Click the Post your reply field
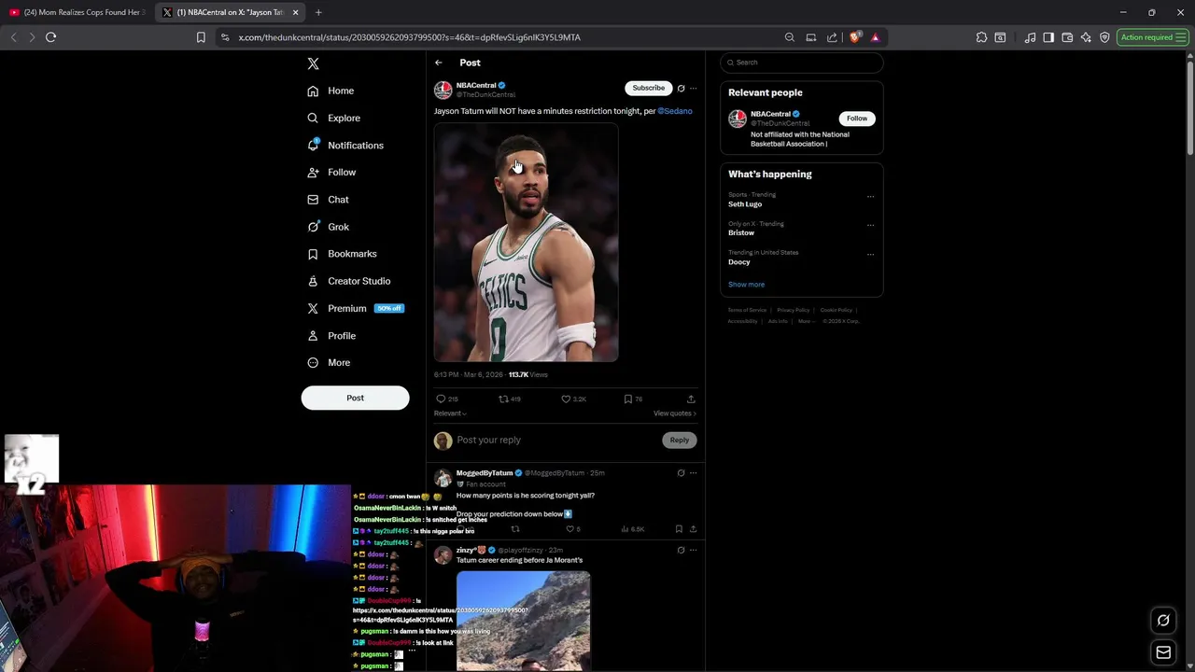The width and height of the screenshot is (1195, 672). [x=555, y=440]
